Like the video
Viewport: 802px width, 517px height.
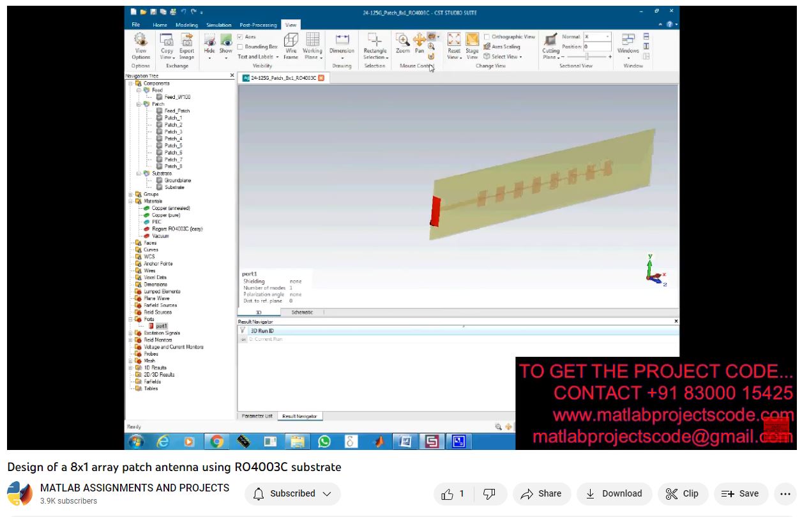[453, 493]
